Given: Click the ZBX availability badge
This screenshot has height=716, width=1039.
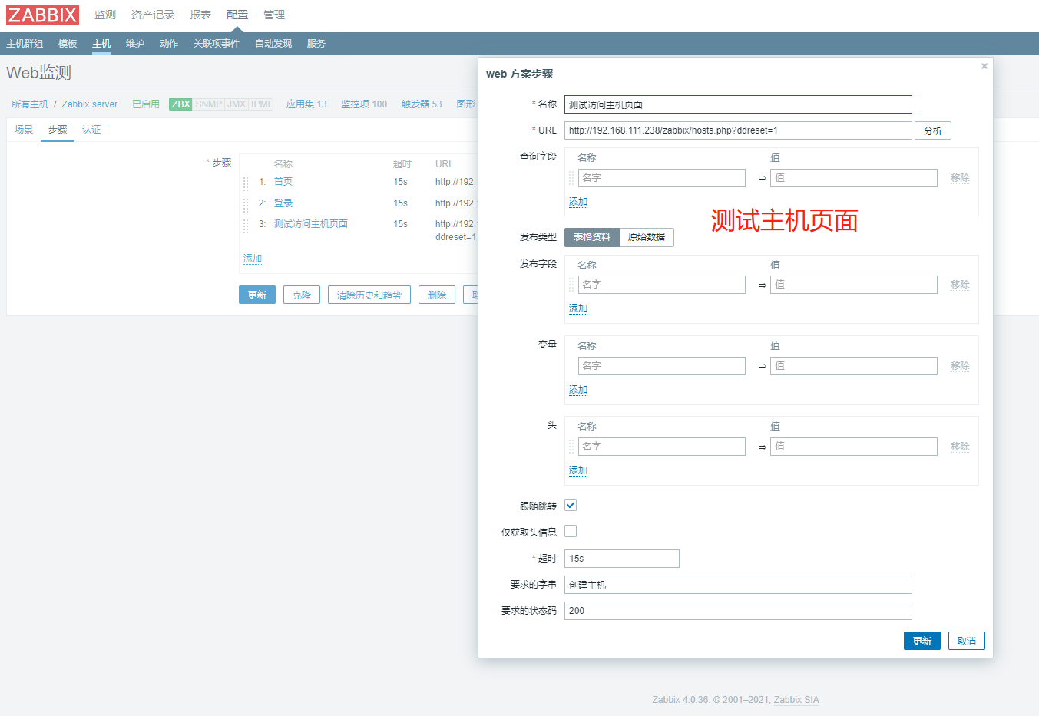Looking at the screenshot, I should pyautogui.click(x=181, y=104).
